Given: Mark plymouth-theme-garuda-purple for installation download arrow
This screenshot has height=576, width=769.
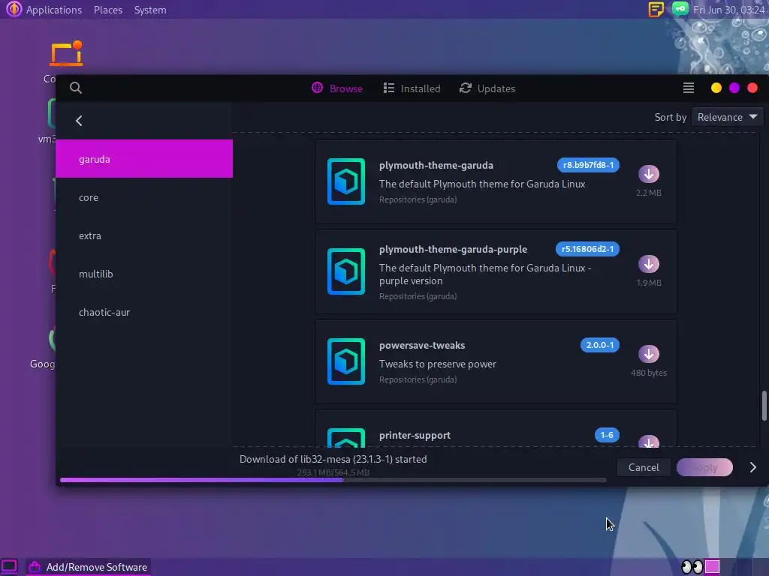Looking at the screenshot, I should (x=648, y=264).
